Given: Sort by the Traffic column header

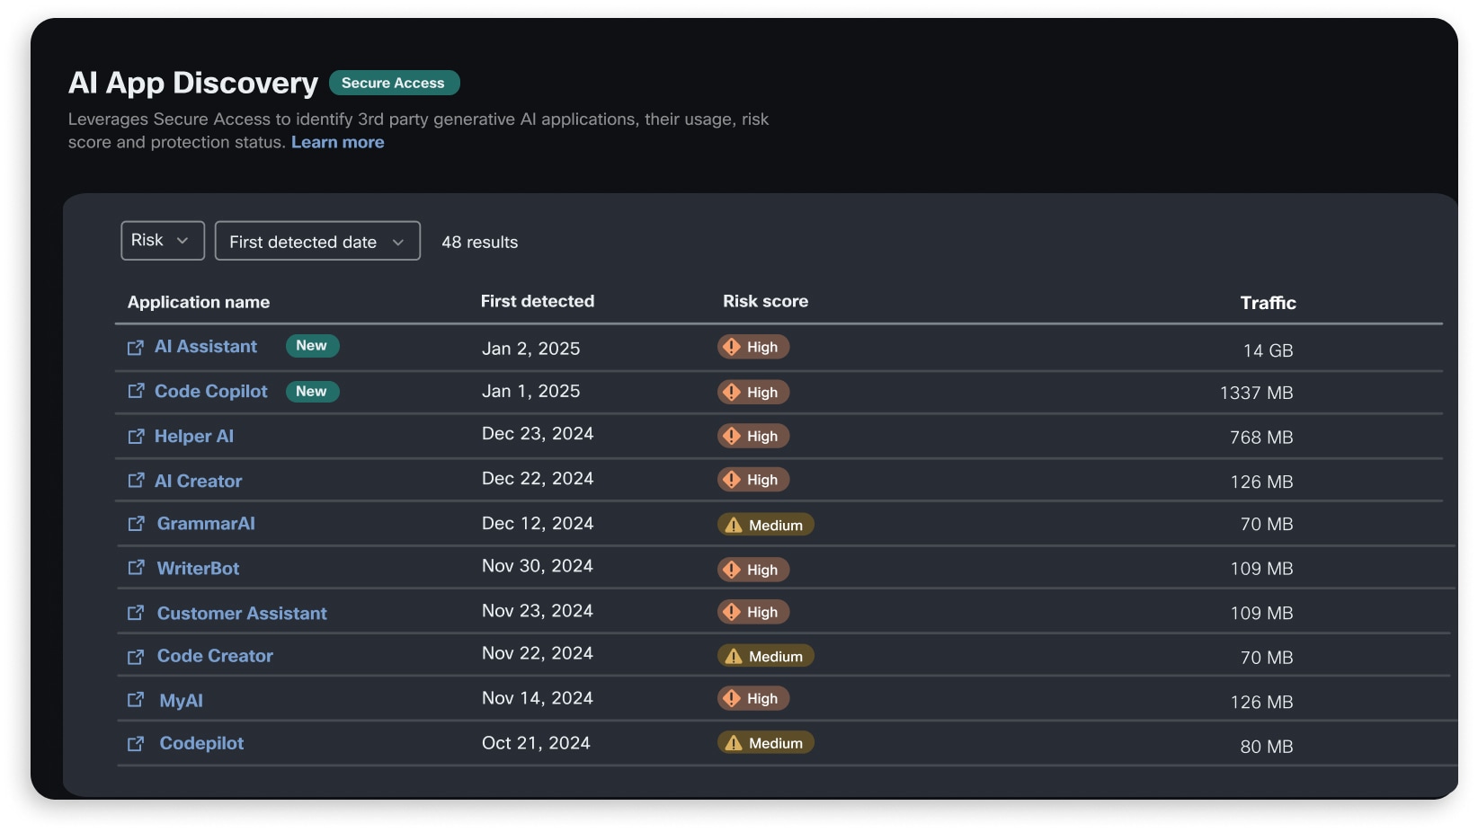Looking at the screenshot, I should 1268,303.
